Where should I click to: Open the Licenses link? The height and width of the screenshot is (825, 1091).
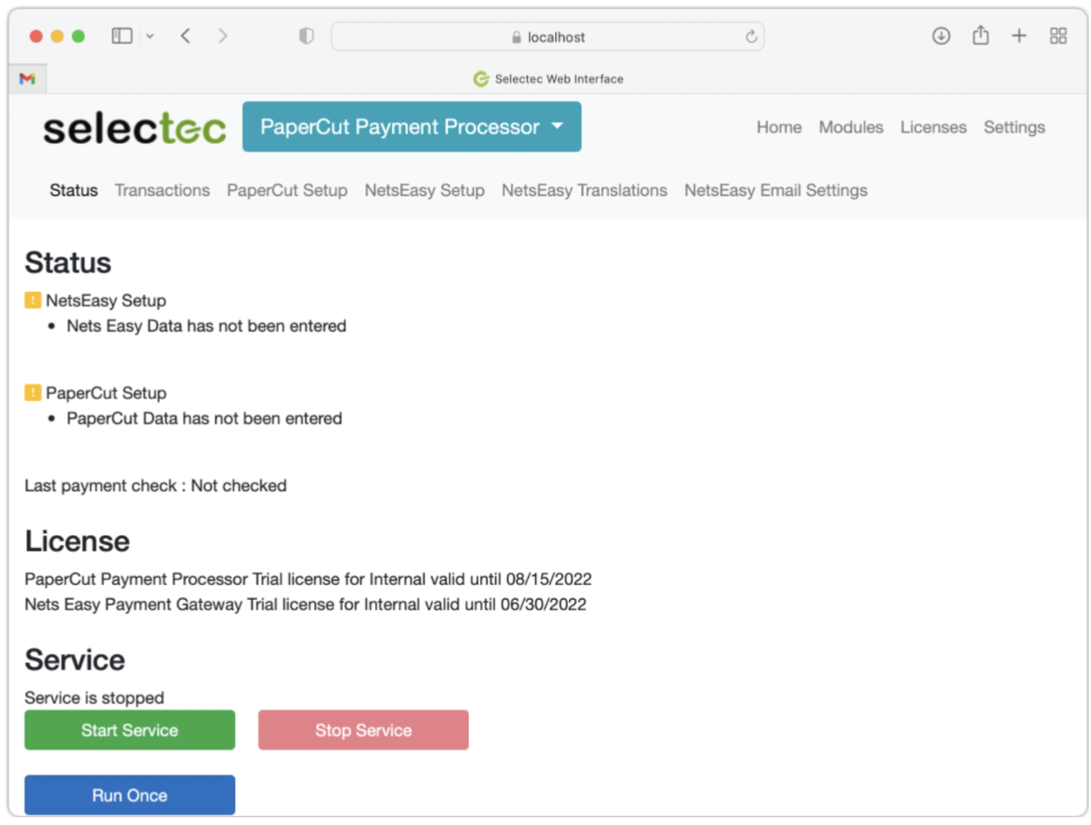tap(934, 127)
